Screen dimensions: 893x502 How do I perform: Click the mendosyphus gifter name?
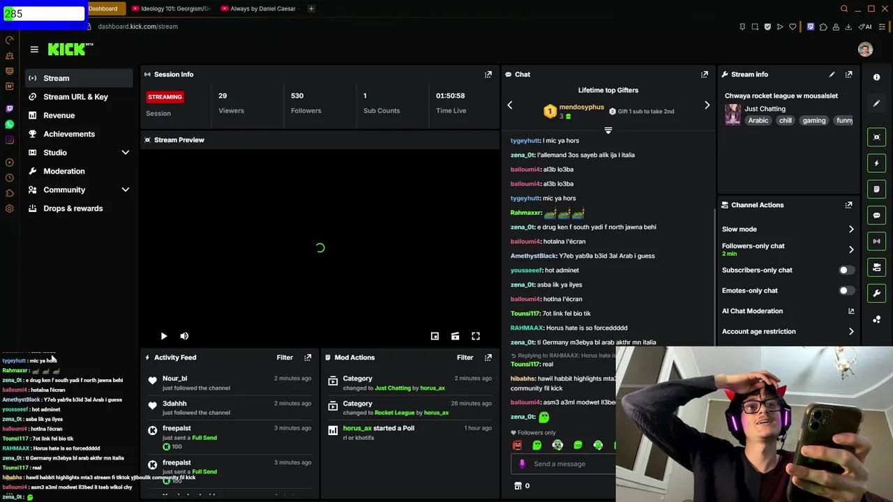tap(582, 107)
